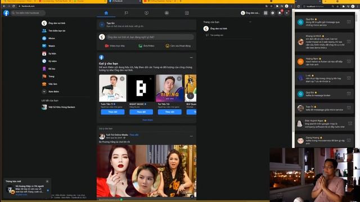Follow Tui Tiền Tỉ with Theo dõi button
Viewport: 360px width, 202px height.
tap(170, 112)
